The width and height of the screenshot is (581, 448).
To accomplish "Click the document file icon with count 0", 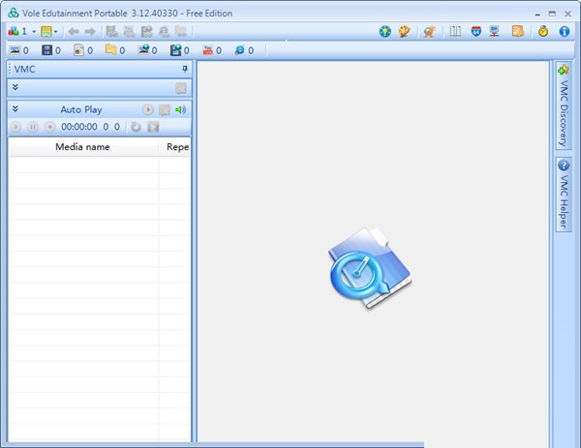I will coord(78,50).
